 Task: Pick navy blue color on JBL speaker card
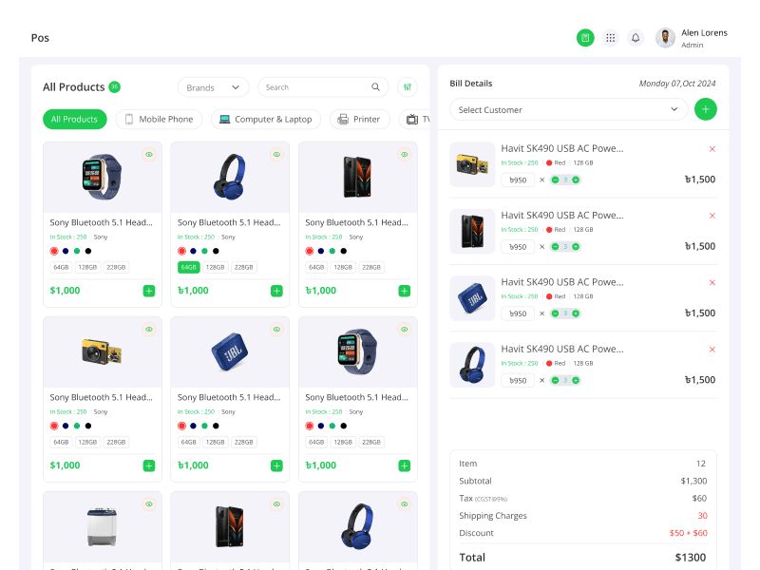(194, 426)
